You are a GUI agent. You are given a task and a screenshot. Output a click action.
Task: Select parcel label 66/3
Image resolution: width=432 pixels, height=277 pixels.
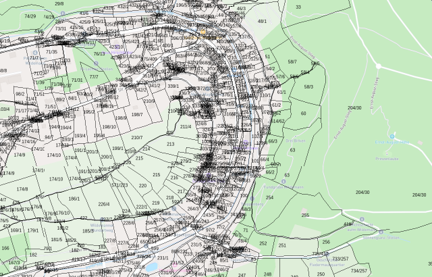273,141
